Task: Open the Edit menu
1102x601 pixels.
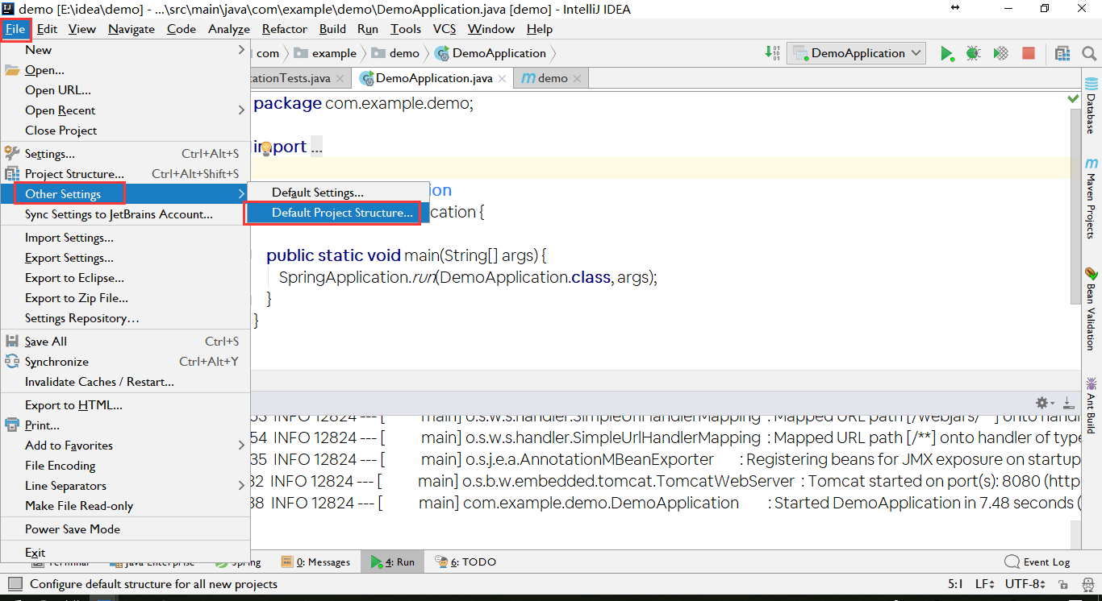Action: (47, 29)
